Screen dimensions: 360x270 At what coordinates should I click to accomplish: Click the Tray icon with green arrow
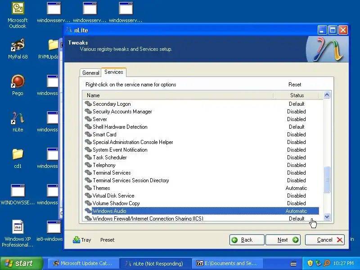76,240
